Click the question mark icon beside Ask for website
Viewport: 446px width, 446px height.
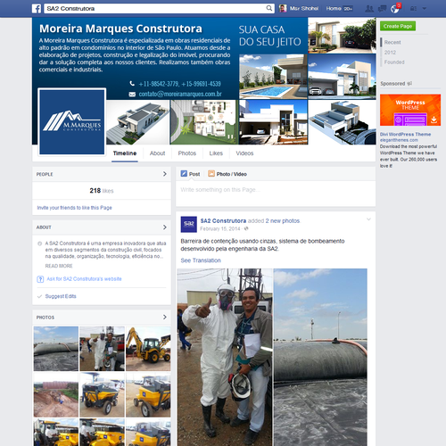tap(40, 279)
